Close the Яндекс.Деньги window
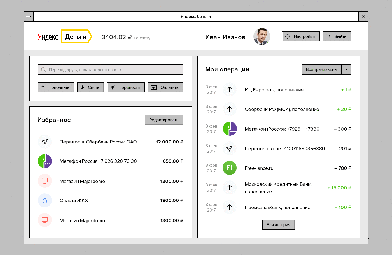Screen dimensions: 392x255 tap(363, 17)
